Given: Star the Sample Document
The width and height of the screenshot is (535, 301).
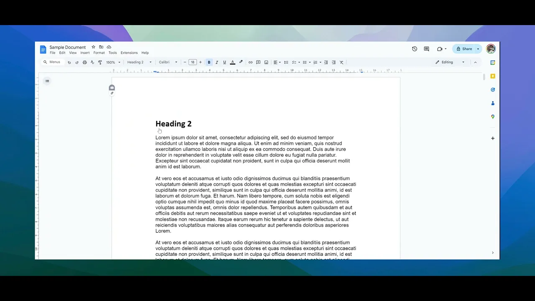Looking at the screenshot, I should click(93, 47).
